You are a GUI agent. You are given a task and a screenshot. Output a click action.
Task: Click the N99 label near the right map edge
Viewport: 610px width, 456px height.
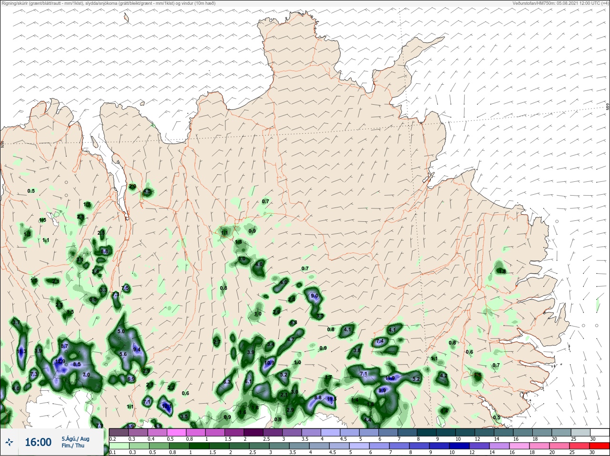click(608, 107)
